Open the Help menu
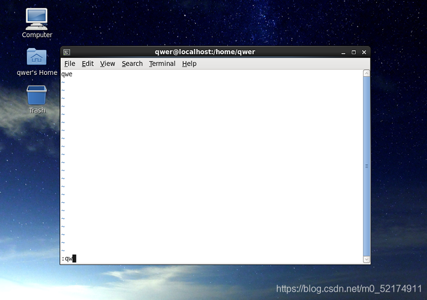Image resolution: width=427 pixels, height=300 pixels. [x=189, y=64]
